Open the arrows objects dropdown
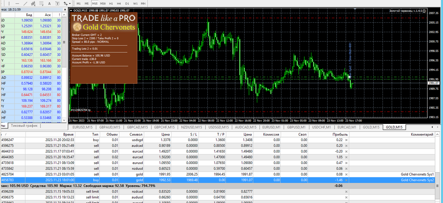 click(70, 4)
